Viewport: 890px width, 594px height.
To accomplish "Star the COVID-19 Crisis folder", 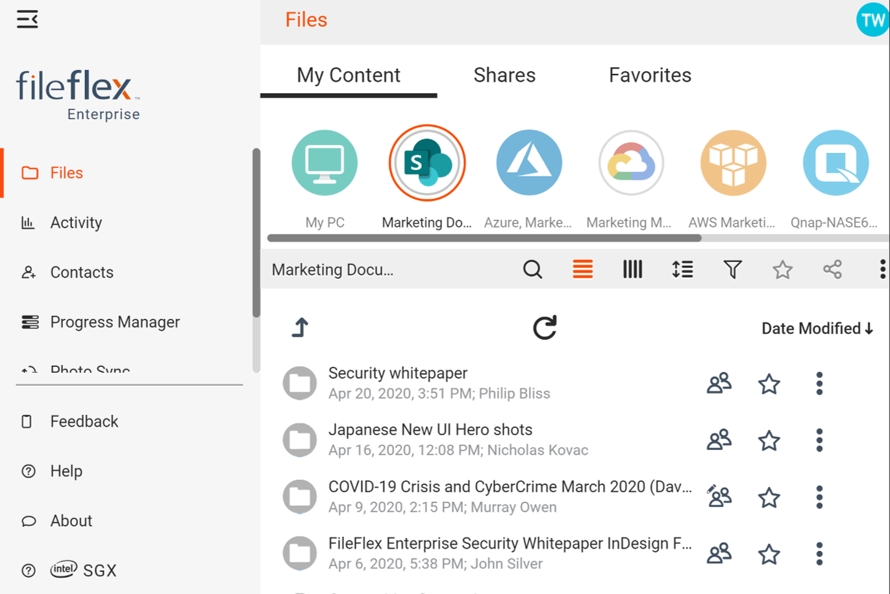I will tap(768, 497).
